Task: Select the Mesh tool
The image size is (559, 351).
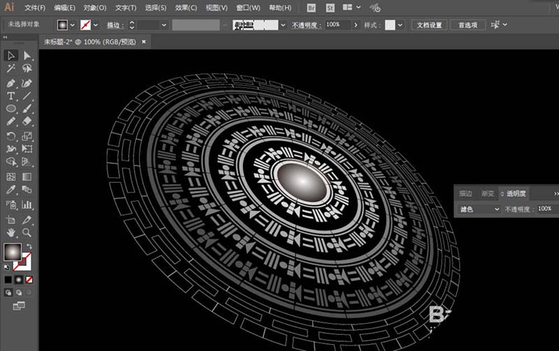Action: tap(11, 177)
